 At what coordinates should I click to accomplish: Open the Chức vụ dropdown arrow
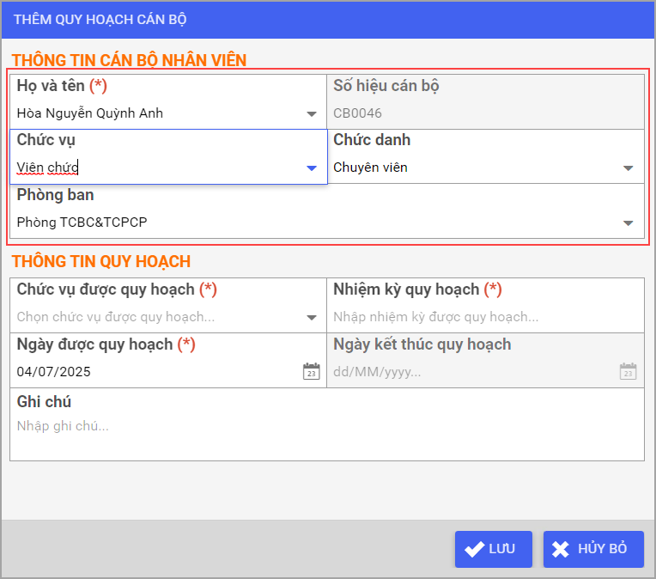click(x=311, y=168)
